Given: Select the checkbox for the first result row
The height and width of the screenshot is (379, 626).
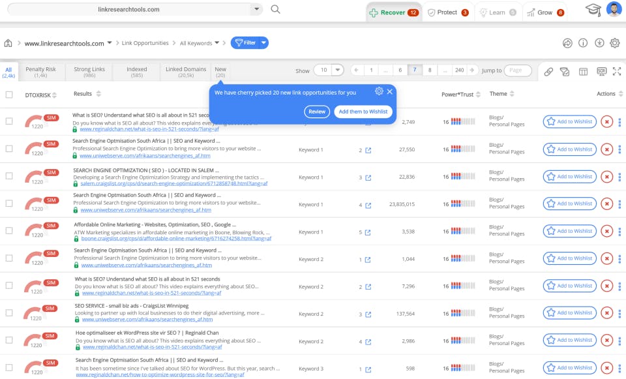Looking at the screenshot, I should coord(9,121).
